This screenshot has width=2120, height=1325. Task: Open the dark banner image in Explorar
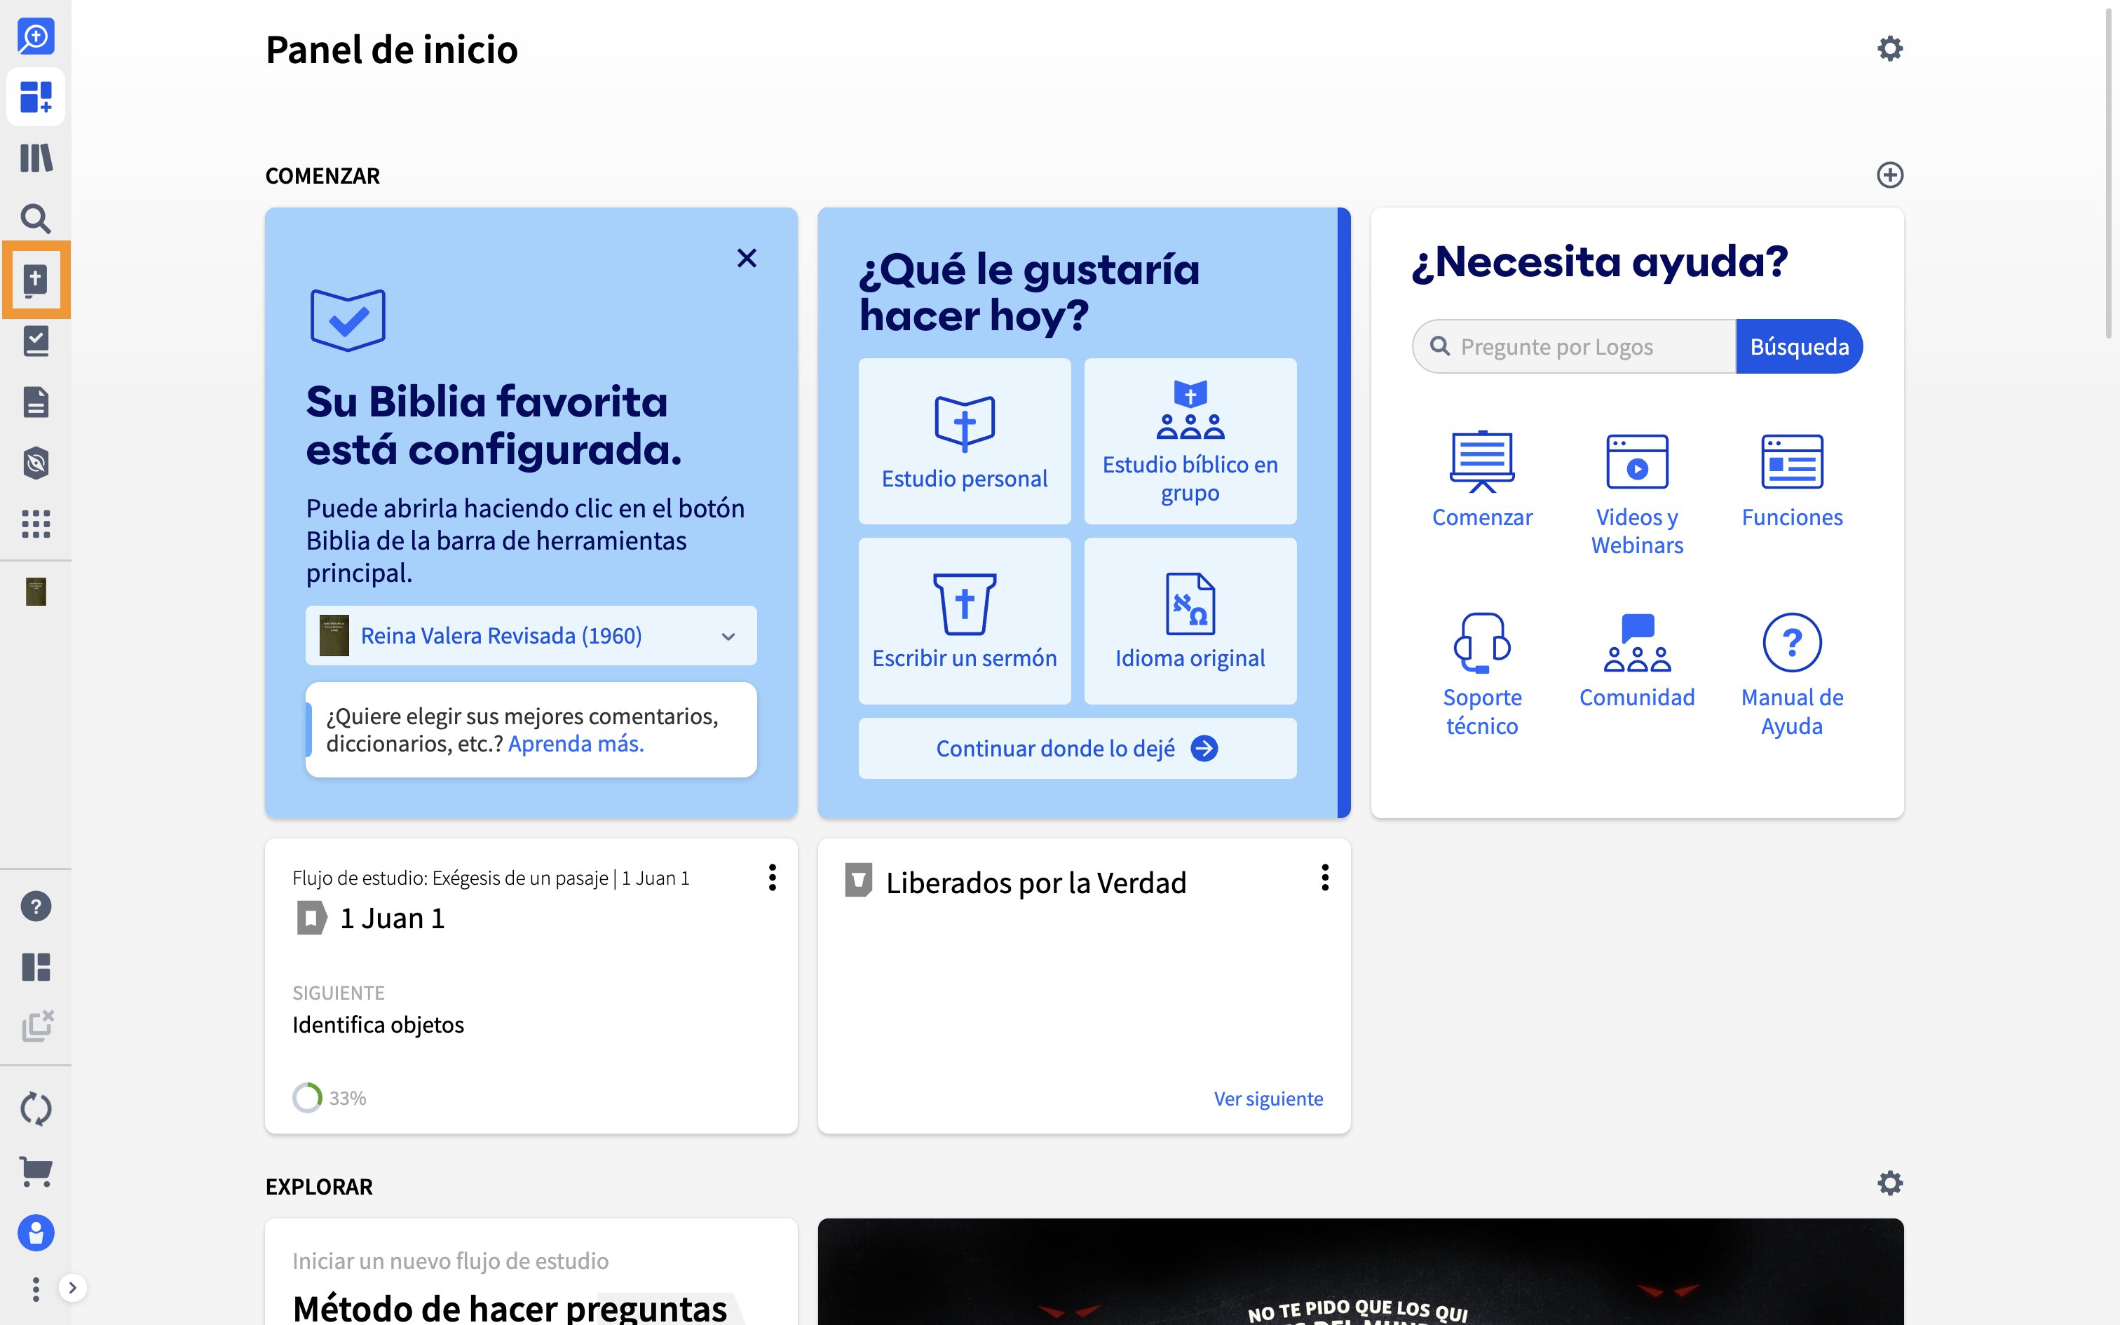[1359, 1272]
